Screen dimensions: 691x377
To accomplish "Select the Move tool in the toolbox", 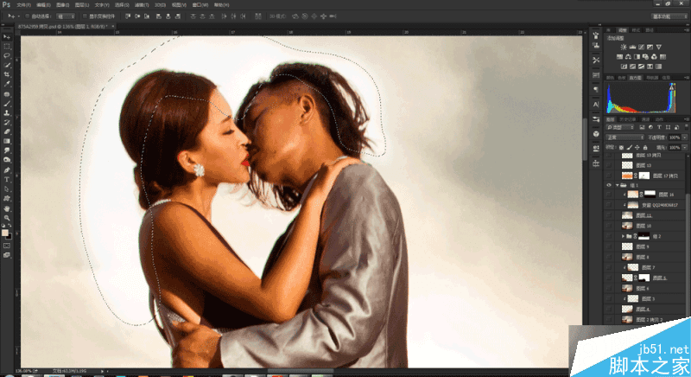I will (x=7, y=36).
